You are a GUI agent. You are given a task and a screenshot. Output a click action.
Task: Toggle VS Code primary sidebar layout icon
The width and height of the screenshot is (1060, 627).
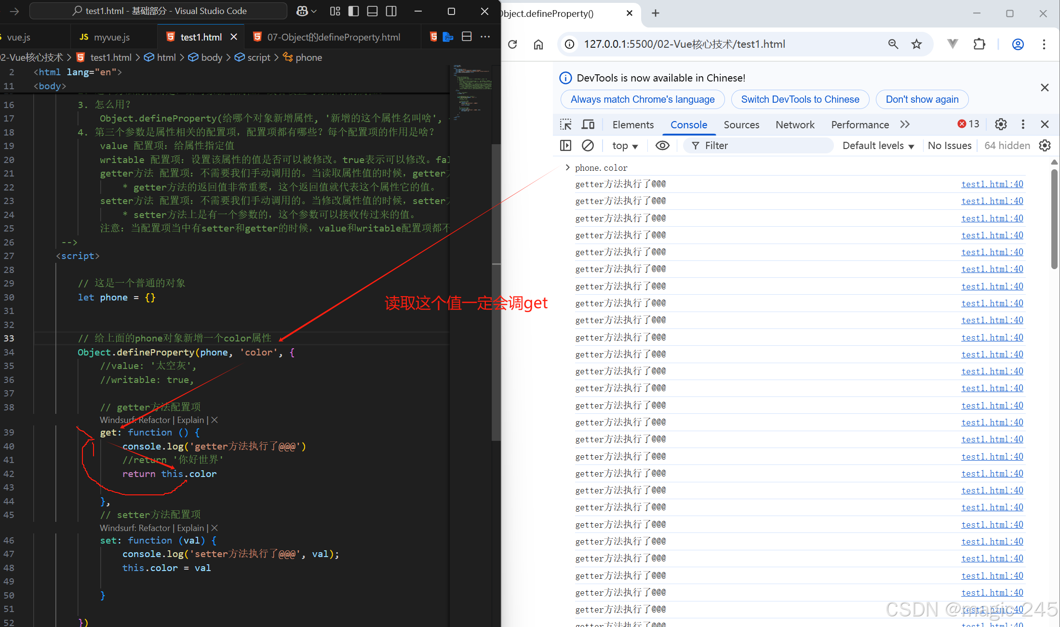point(353,11)
